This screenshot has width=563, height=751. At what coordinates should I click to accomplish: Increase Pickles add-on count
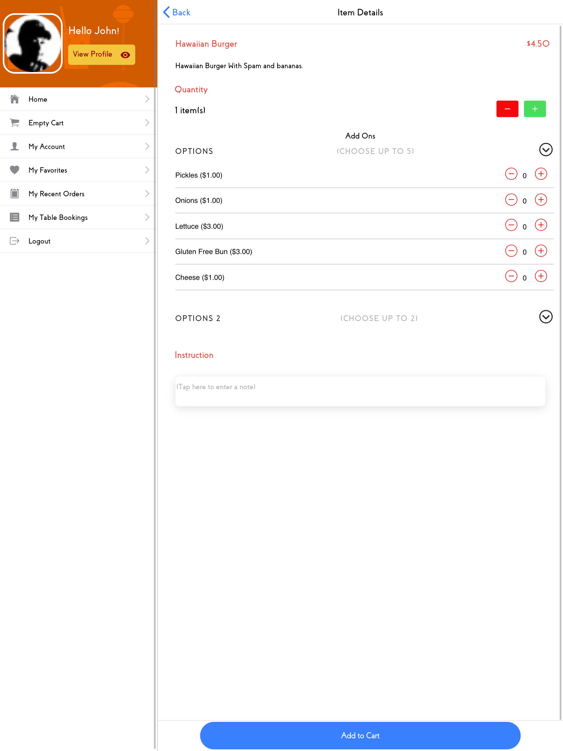point(541,174)
